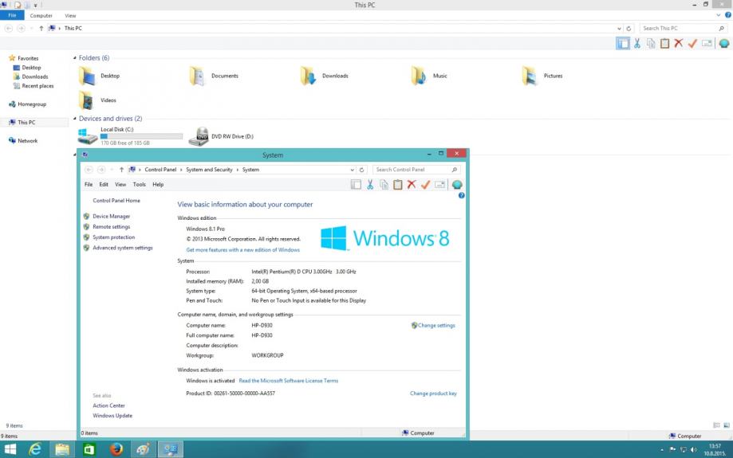
Task: Open the Paint app on the taskbar
Action: tap(143, 449)
